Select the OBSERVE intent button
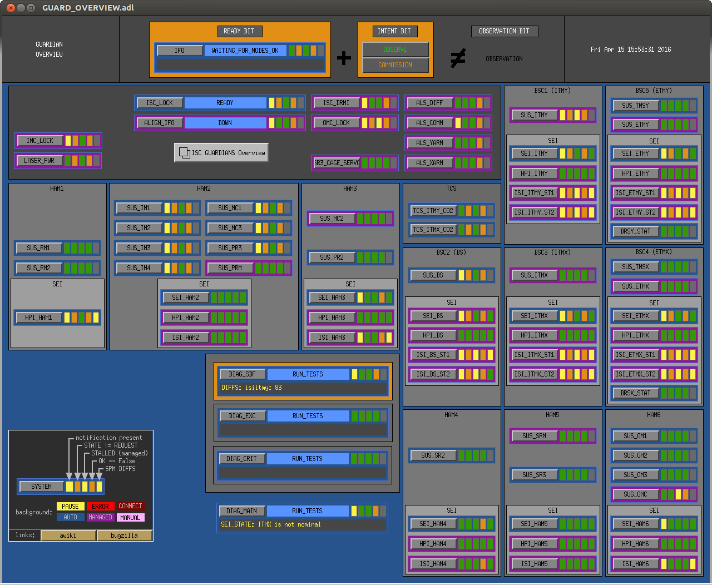 pos(395,49)
